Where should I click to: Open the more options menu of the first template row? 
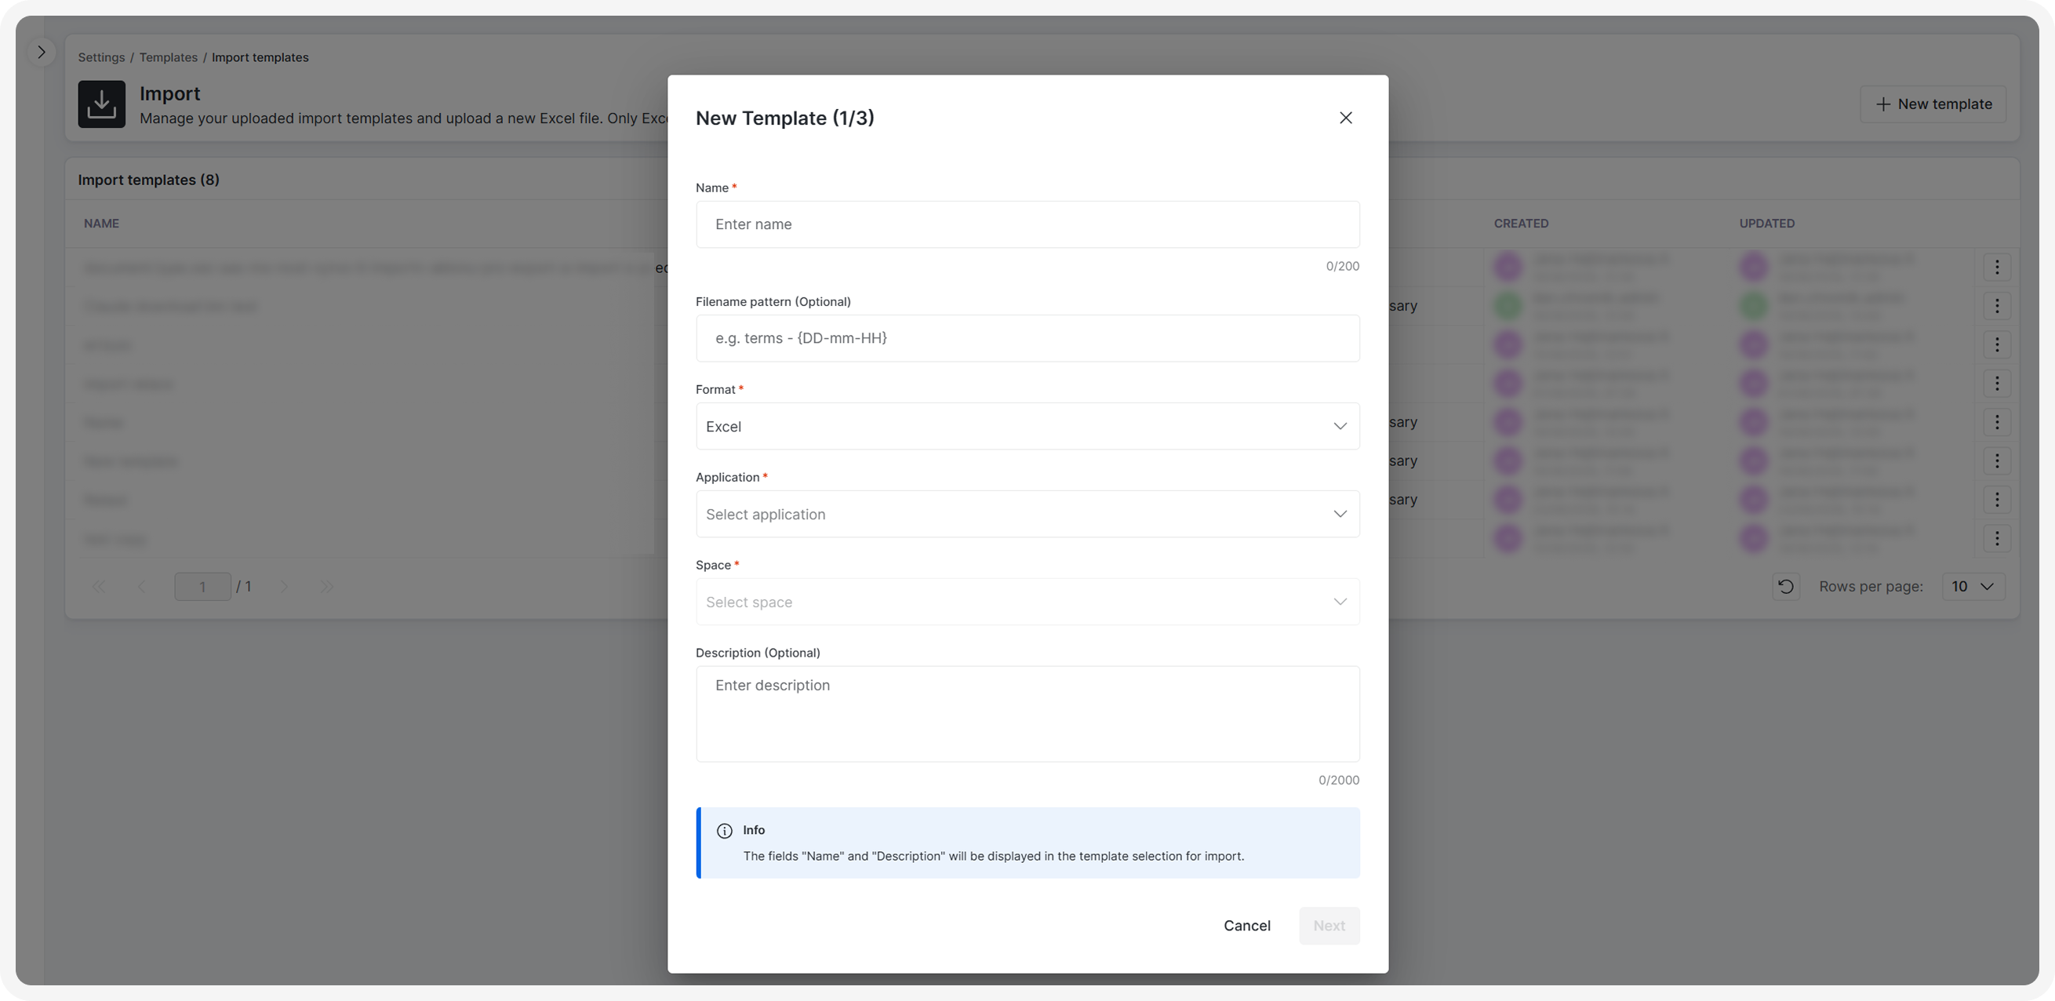point(1997,268)
